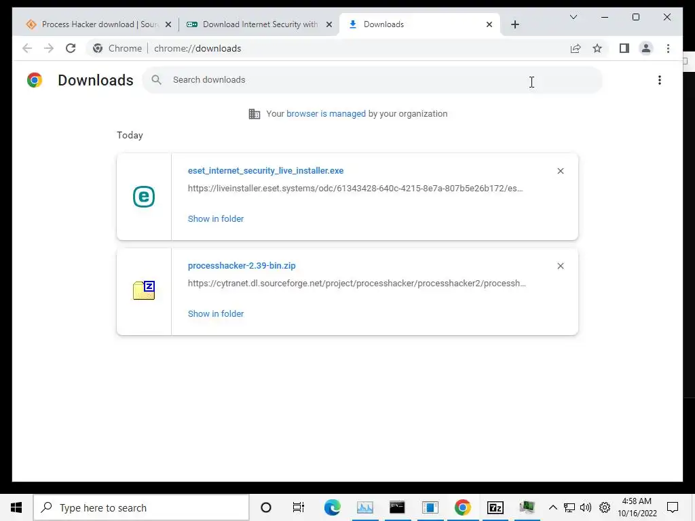This screenshot has width=695, height=521.
Task: Open the browser side panel
Action: tap(624, 48)
